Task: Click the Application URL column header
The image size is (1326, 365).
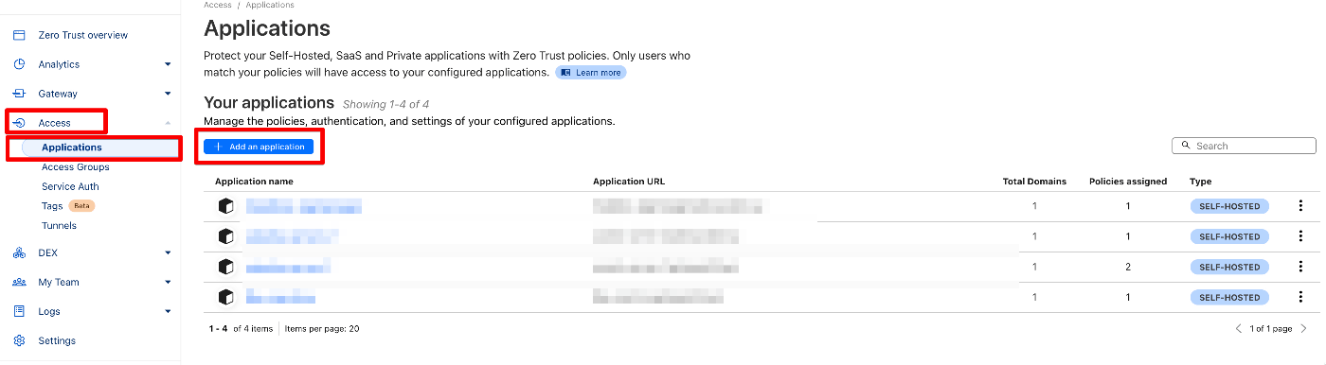Action: point(630,182)
